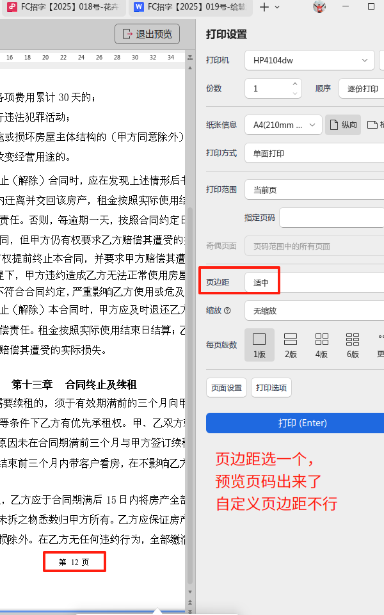This screenshot has width=384, height=615.
Task: Click the user avatar icon
Action: 319,6
